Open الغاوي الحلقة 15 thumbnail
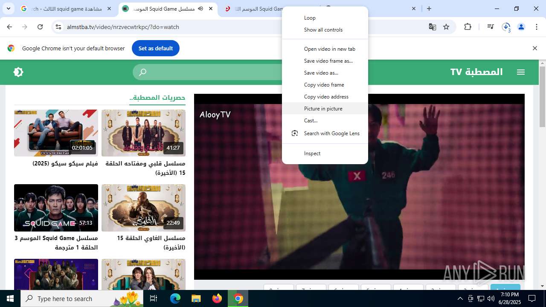This screenshot has height=307, width=546. [143, 208]
